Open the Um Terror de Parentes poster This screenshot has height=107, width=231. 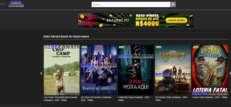click(x=99, y=70)
